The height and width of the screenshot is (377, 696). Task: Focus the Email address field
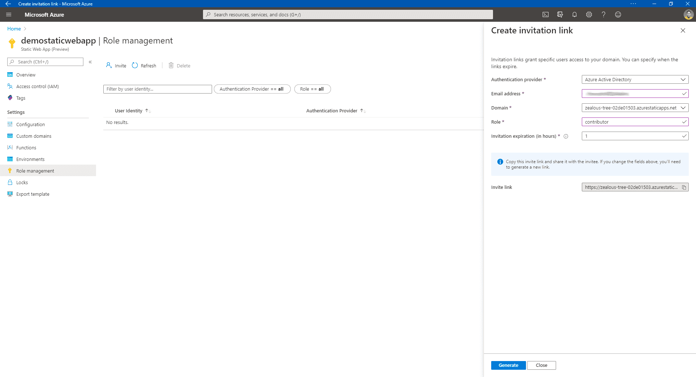click(x=635, y=94)
